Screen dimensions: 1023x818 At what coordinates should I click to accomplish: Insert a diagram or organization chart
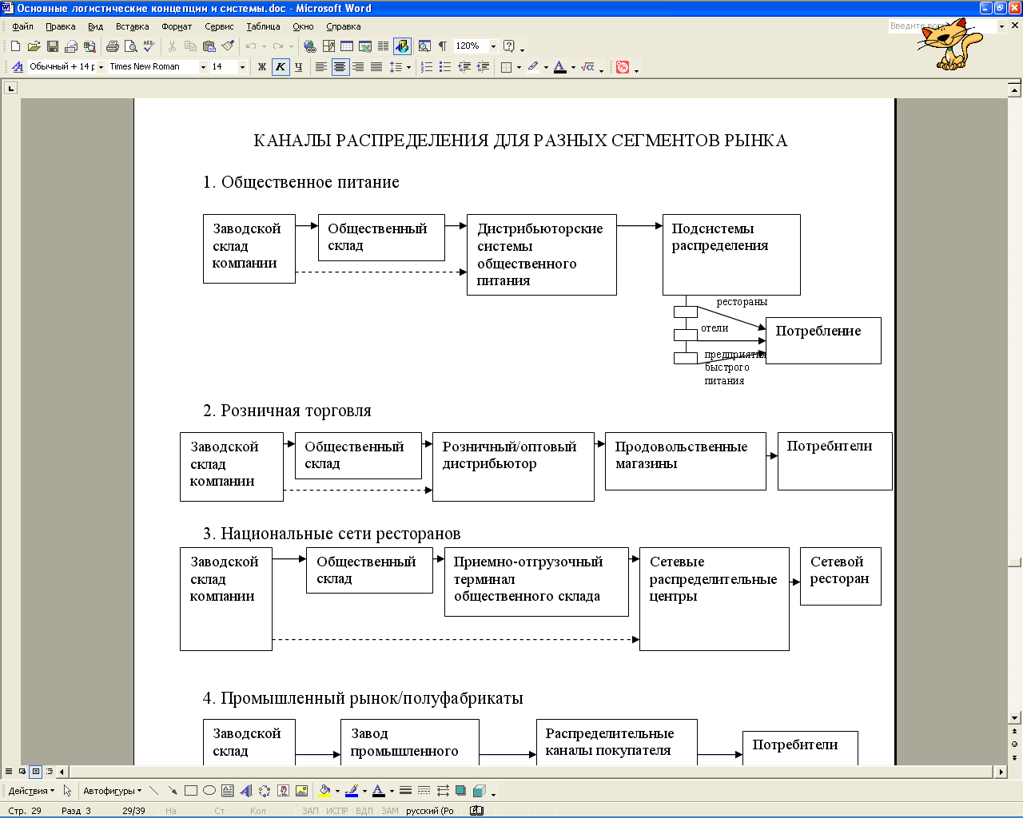[265, 791]
